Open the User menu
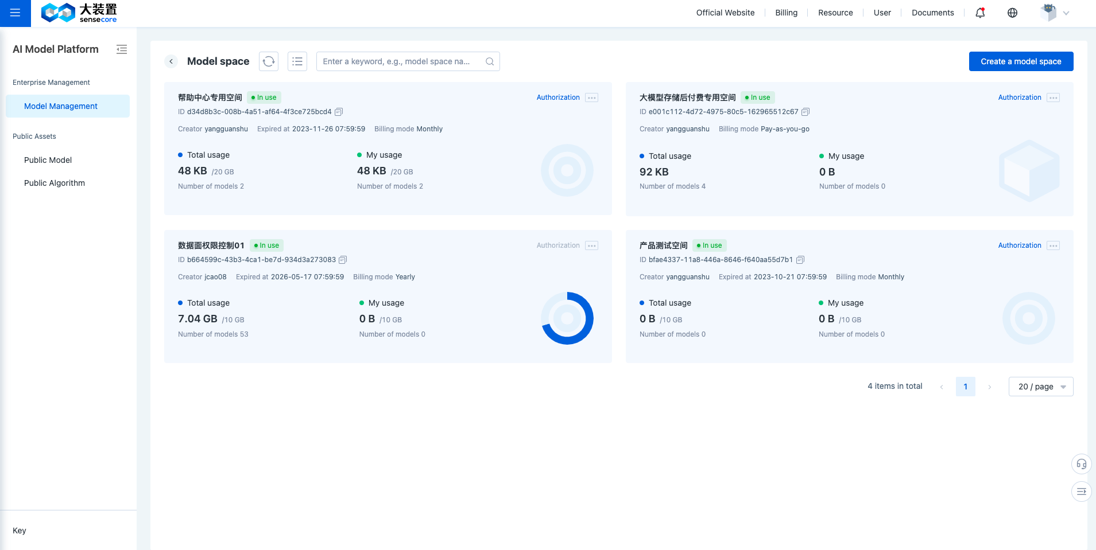The height and width of the screenshot is (550, 1096). click(882, 13)
